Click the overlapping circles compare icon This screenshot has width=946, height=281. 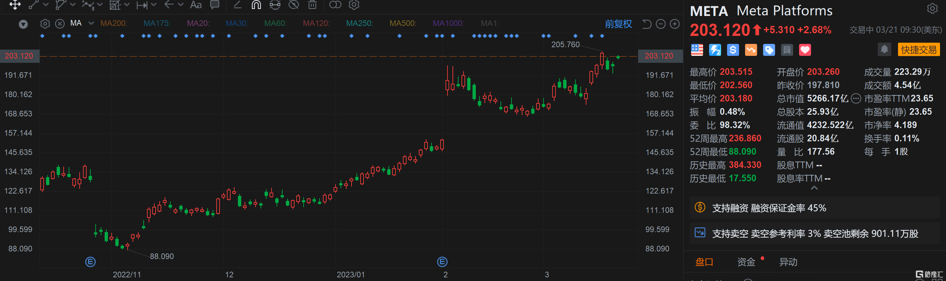335,5
